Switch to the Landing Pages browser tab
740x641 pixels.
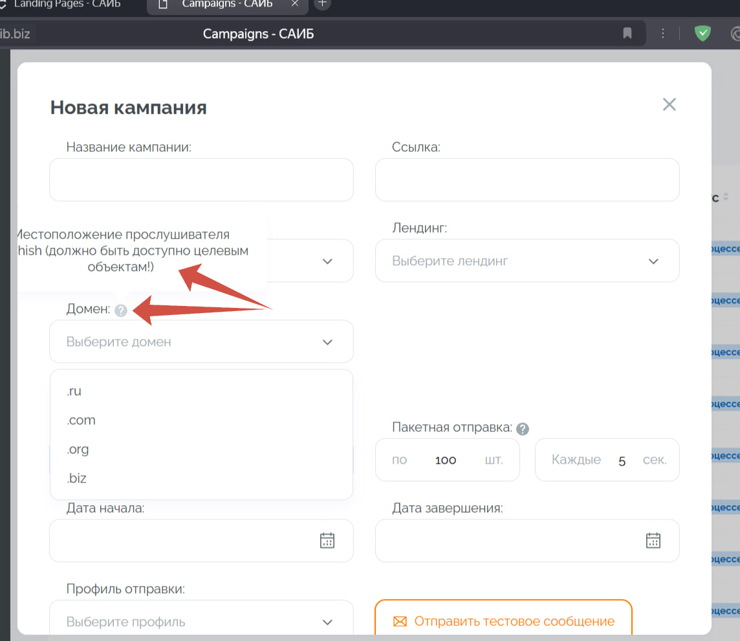65,5
